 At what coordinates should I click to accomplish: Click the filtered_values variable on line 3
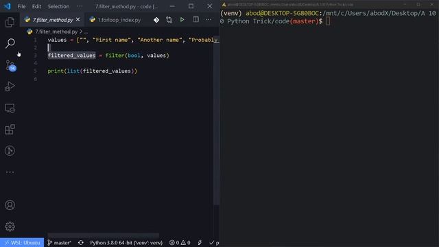(x=71, y=56)
